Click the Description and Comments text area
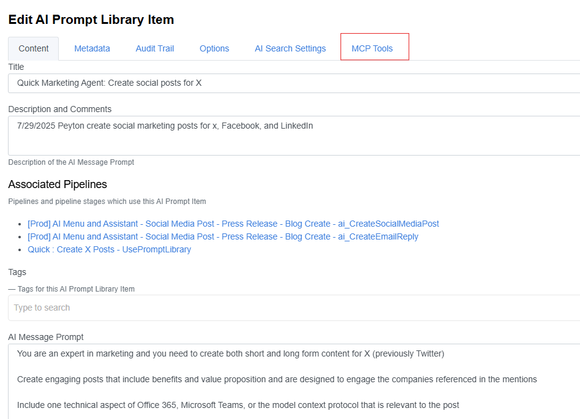 tap(294, 136)
